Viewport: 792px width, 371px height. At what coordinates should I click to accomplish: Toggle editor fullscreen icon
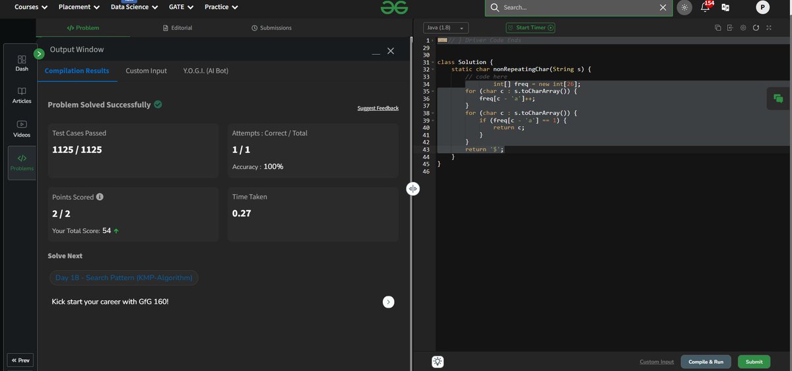[769, 28]
